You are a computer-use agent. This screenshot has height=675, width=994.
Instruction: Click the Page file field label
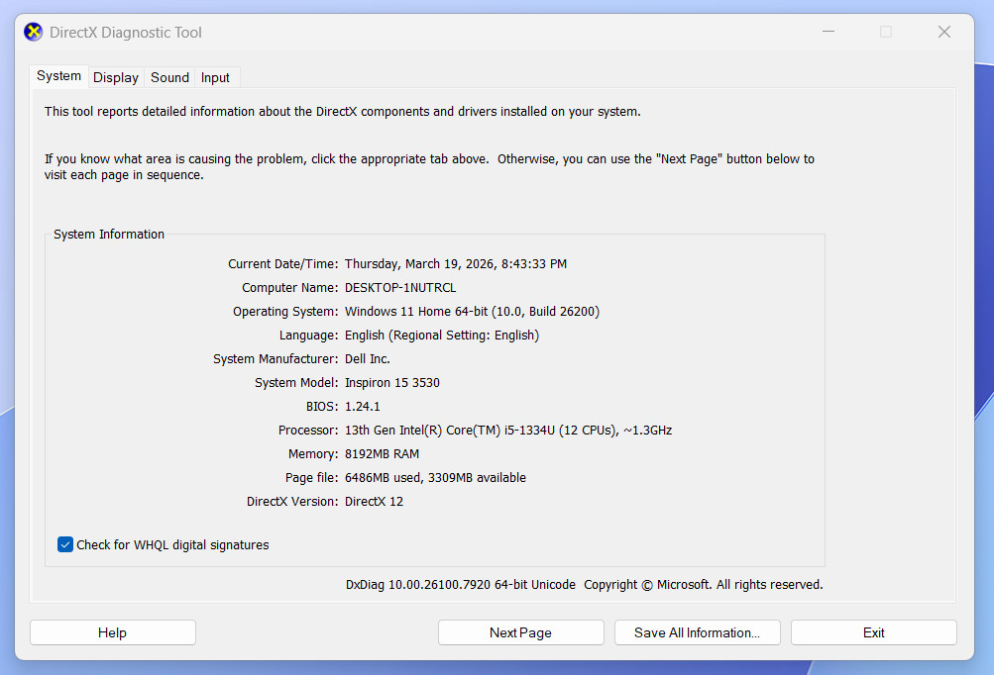pos(312,478)
